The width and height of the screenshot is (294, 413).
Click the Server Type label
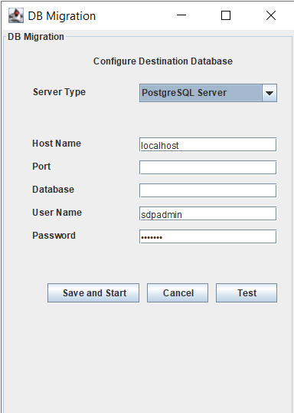pos(59,92)
